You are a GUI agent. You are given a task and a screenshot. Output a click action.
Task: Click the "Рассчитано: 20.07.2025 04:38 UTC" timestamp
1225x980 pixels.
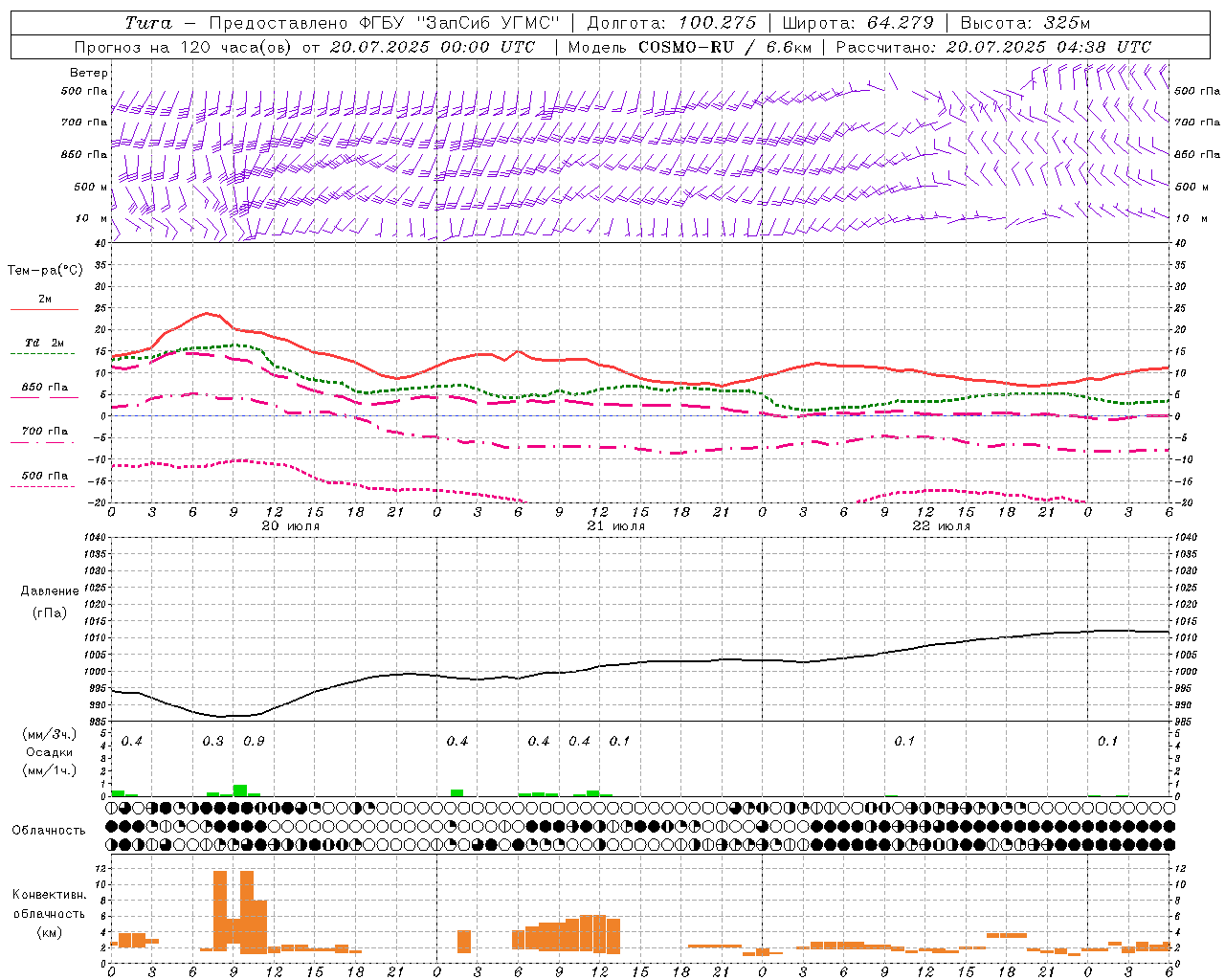993,47
